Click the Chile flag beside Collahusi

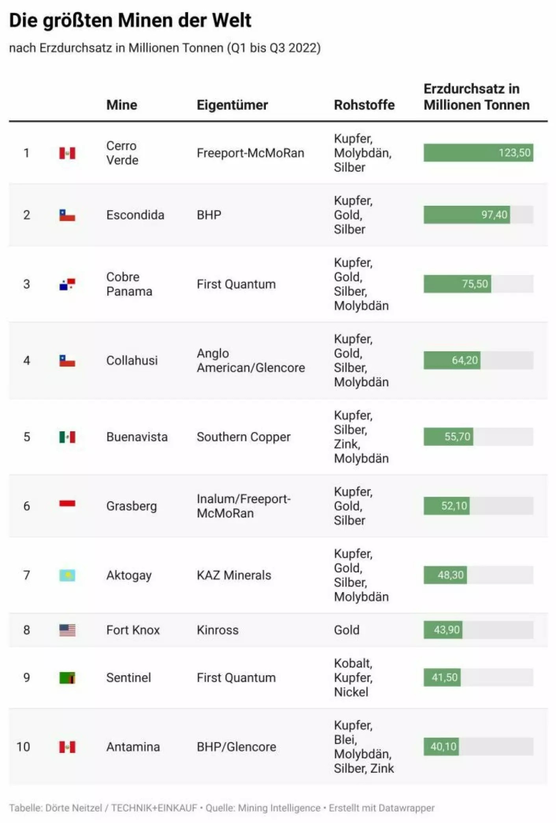[67, 361]
